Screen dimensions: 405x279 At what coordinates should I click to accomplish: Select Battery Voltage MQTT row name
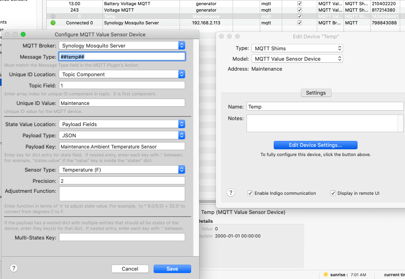127,4
